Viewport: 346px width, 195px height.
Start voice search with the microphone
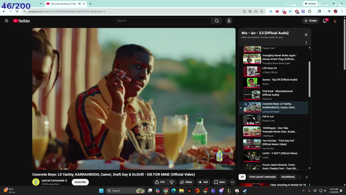pyautogui.click(x=229, y=21)
